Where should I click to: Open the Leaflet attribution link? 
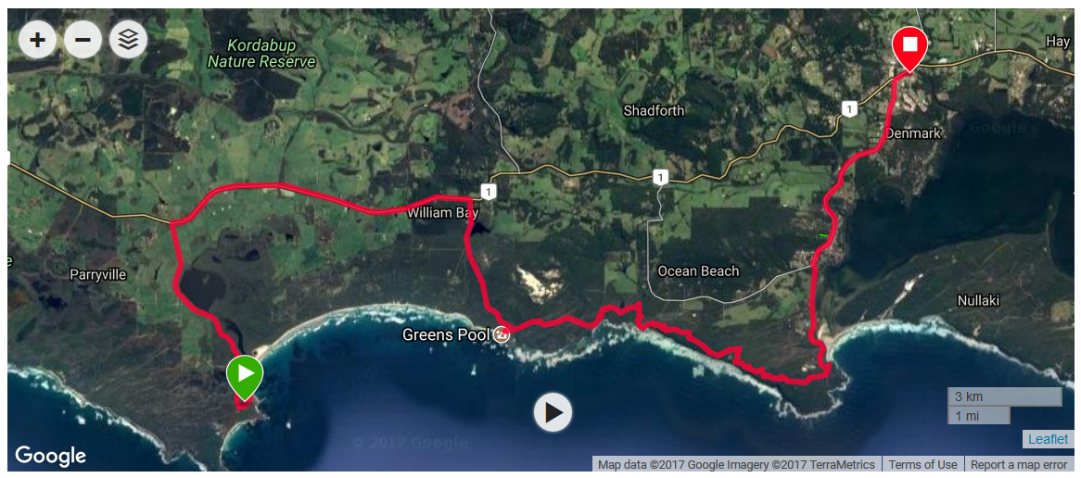pyautogui.click(x=1048, y=439)
